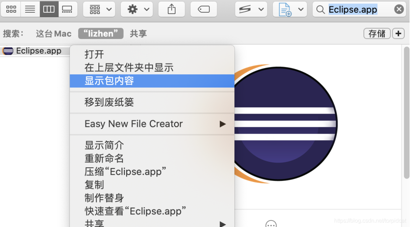Image resolution: width=413 pixels, height=227 pixels.
Task: Choose 打开 from context menu
Action: (152, 54)
